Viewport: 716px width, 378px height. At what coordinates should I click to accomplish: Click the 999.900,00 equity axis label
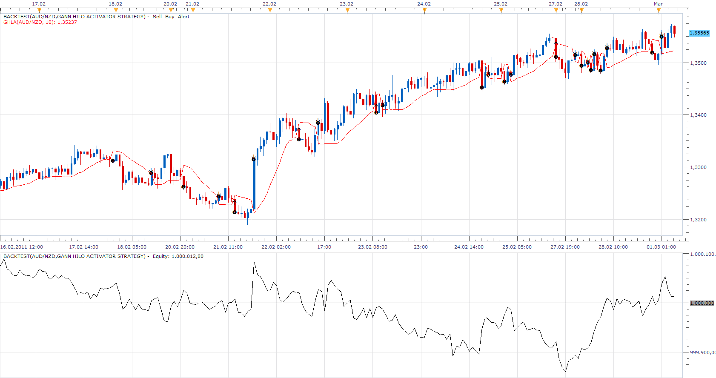pos(703,352)
